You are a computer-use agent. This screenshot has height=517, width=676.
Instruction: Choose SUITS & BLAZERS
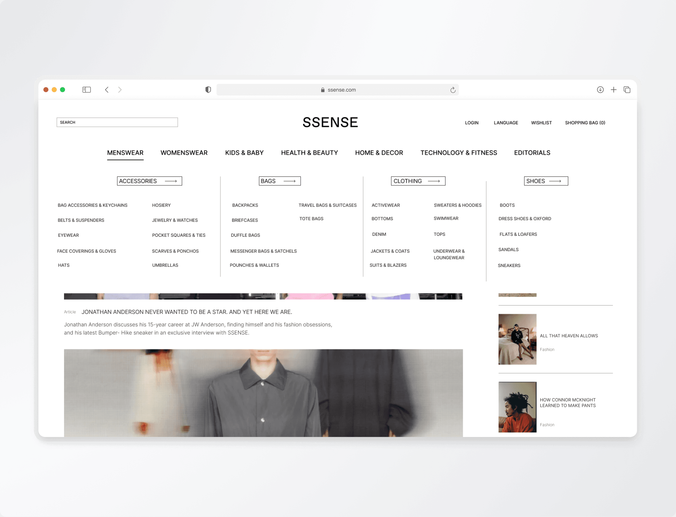coord(388,265)
